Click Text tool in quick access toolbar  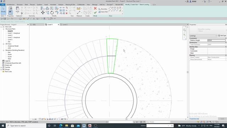[34, 19]
